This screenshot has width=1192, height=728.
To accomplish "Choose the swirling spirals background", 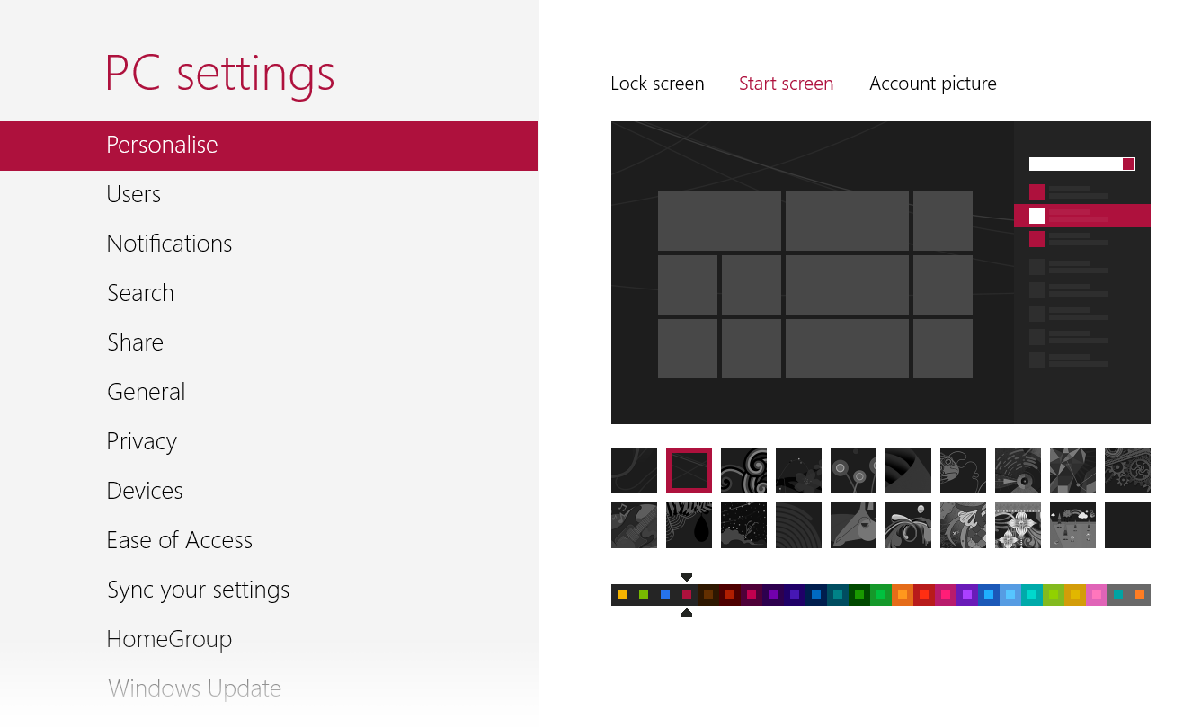I will pos(743,470).
